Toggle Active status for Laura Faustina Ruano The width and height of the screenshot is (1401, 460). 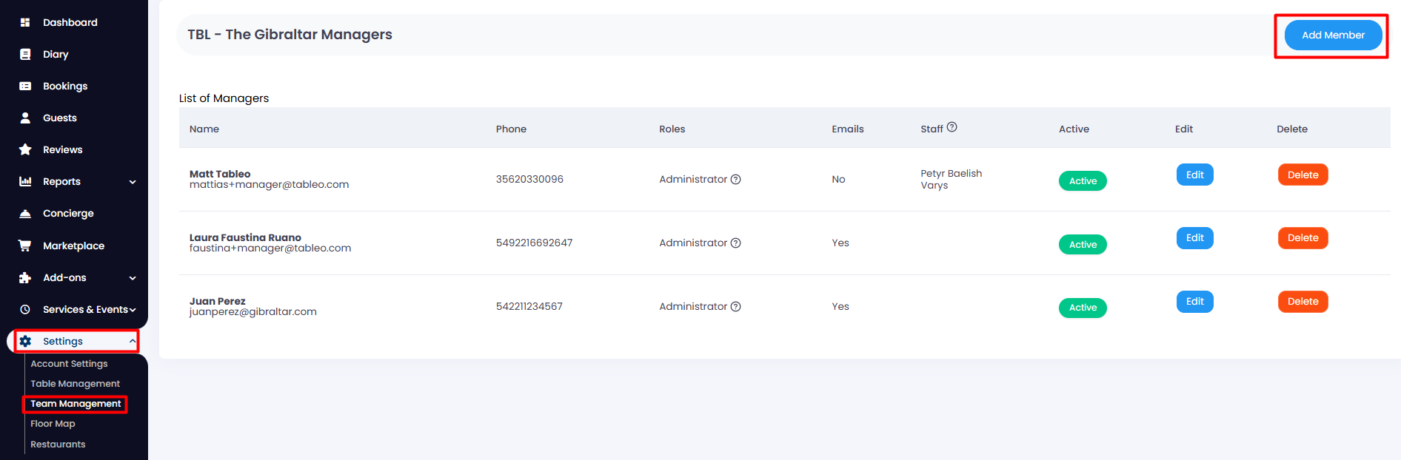[x=1083, y=245]
